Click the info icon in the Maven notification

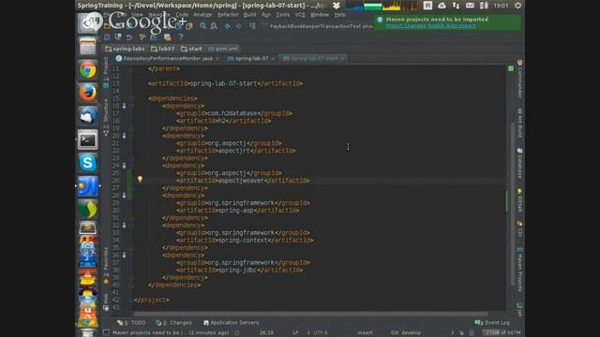[x=380, y=20]
